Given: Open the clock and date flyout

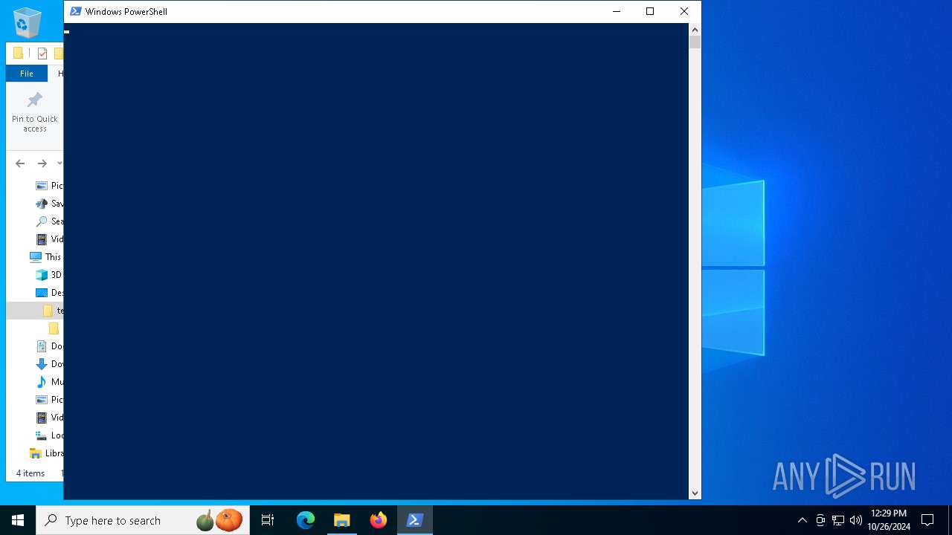Looking at the screenshot, I should point(889,520).
